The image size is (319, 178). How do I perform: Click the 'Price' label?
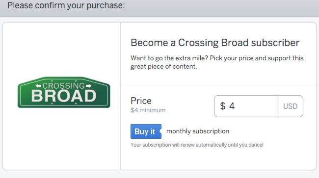coord(141,101)
